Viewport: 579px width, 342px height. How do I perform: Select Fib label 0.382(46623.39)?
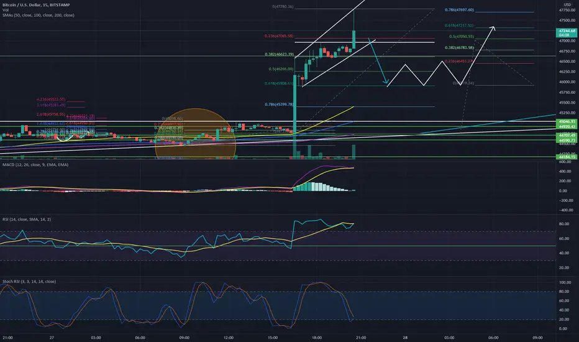(279, 54)
